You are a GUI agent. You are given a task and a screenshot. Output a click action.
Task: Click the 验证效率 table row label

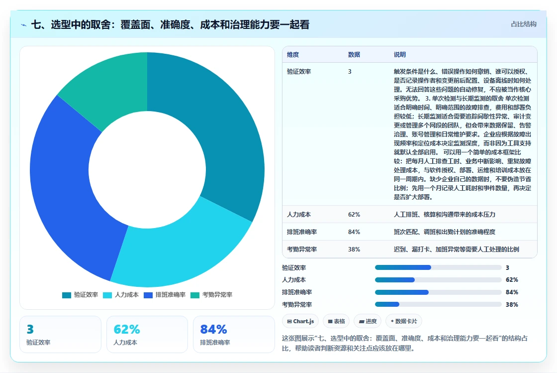(x=299, y=72)
